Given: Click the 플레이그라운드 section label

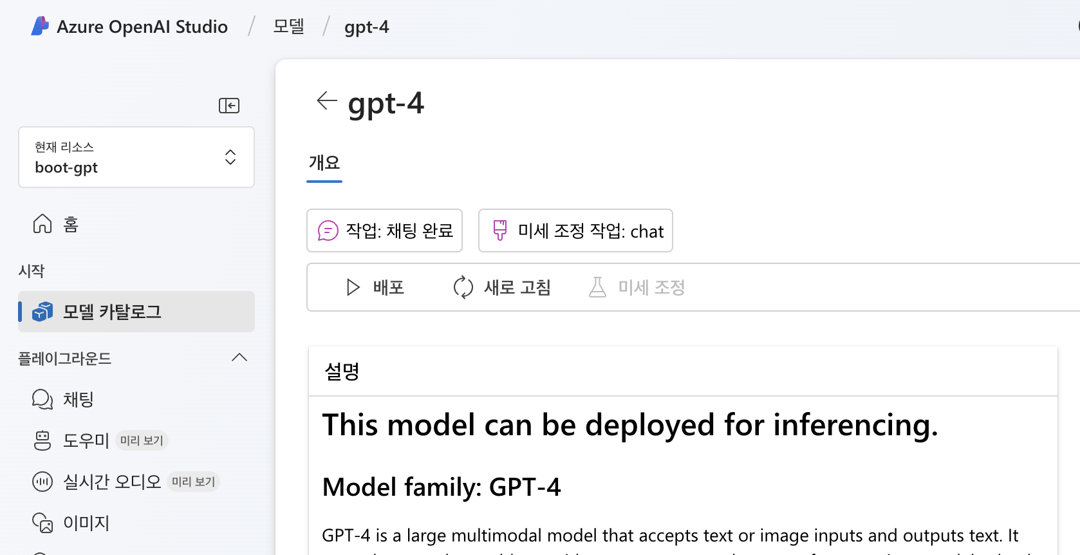Looking at the screenshot, I should [64, 358].
